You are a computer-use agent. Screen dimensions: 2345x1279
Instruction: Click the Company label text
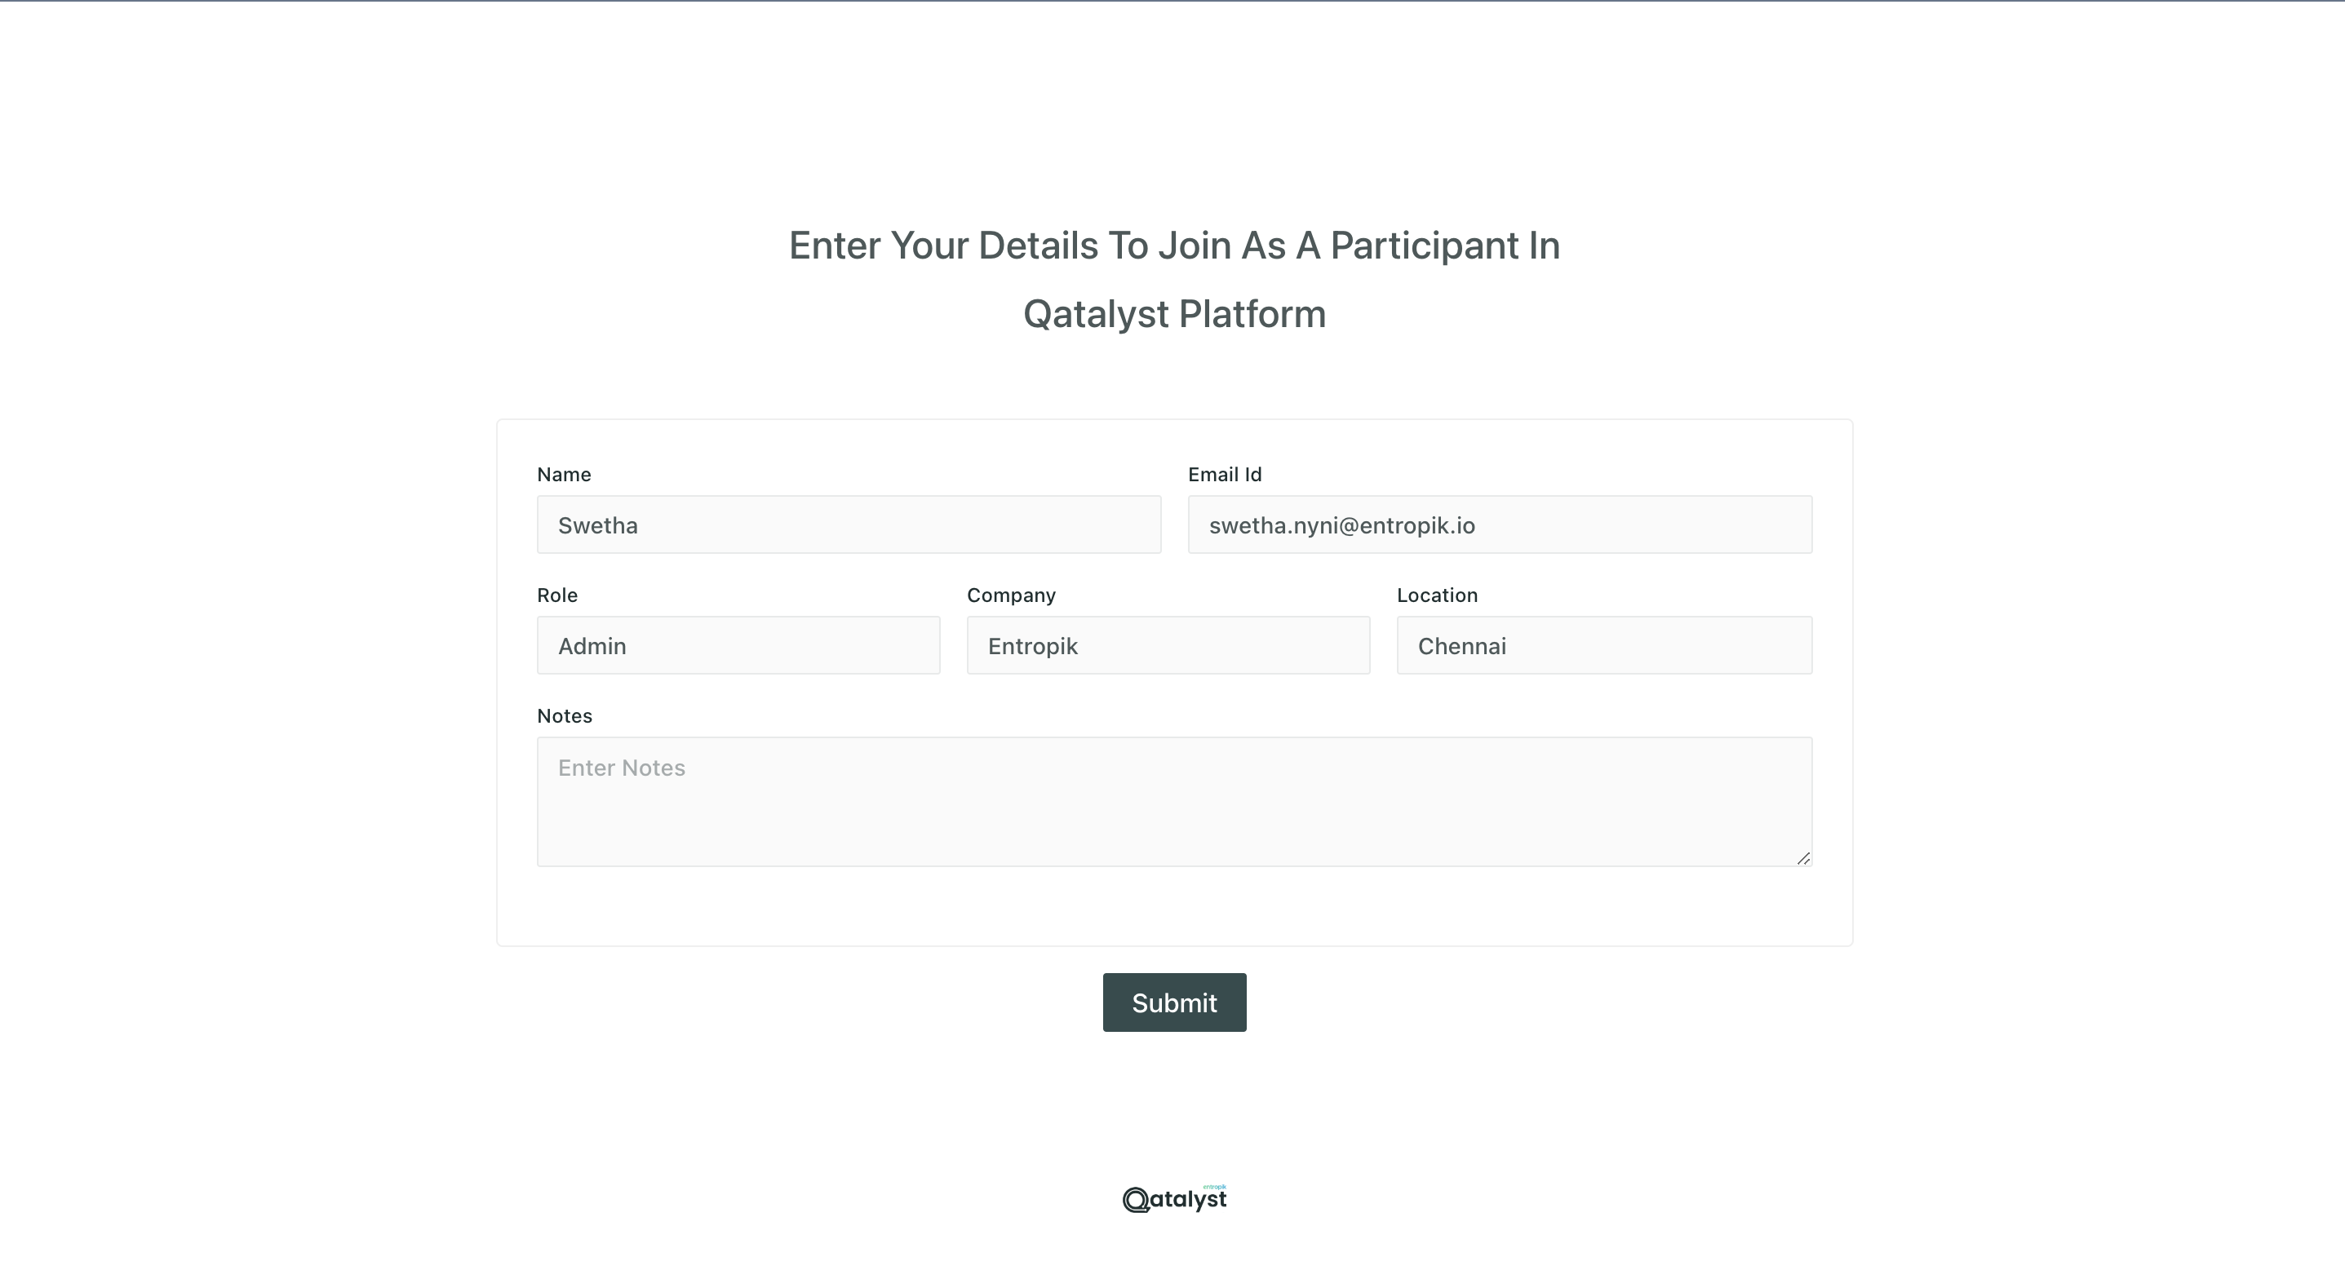pyautogui.click(x=1012, y=595)
